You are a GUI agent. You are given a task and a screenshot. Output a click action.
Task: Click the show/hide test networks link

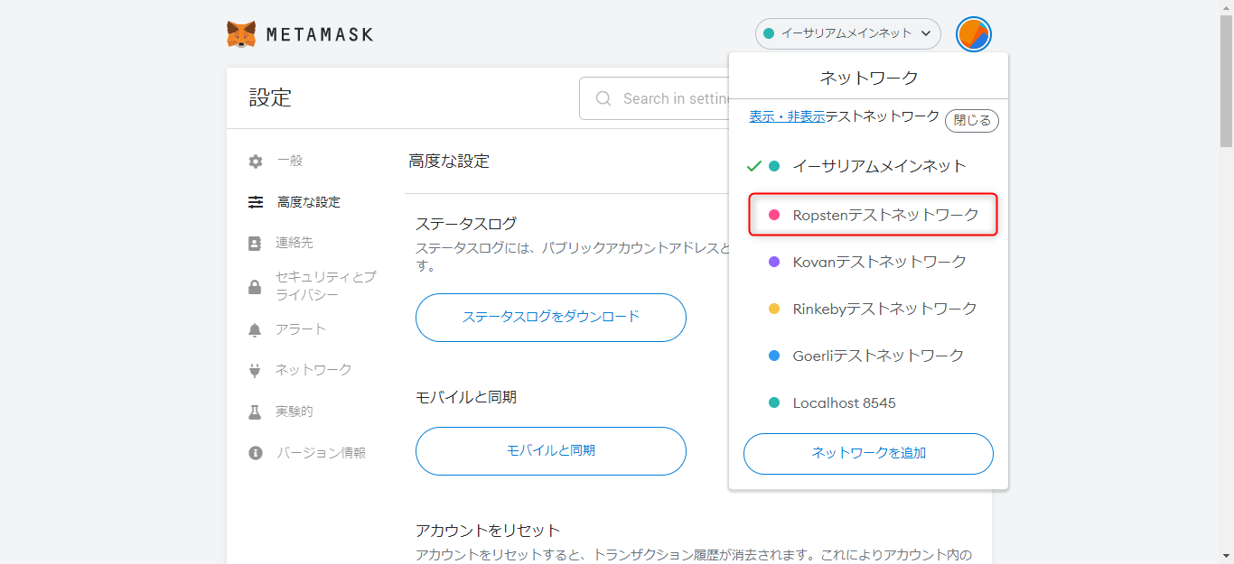[787, 116]
